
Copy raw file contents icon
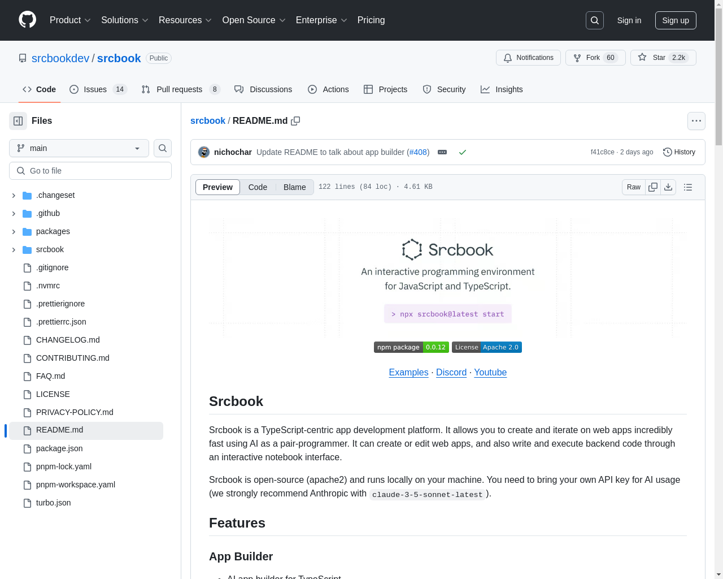tap(653, 187)
